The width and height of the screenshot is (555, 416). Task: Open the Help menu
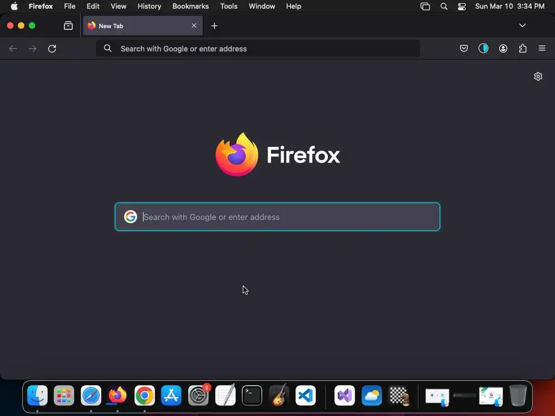point(293,6)
